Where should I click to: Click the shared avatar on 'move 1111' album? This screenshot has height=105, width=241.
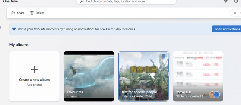(215, 95)
